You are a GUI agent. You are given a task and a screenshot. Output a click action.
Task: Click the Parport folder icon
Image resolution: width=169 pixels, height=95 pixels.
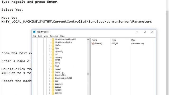pos(53,90)
